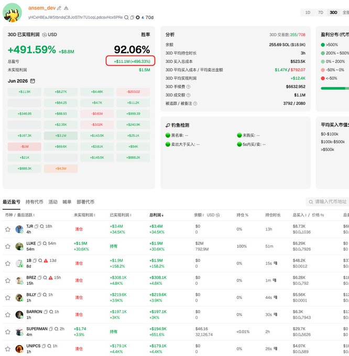349x356 pixels.
Task: Copy the SUPERMAN token address
Action: [x=51, y=329]
